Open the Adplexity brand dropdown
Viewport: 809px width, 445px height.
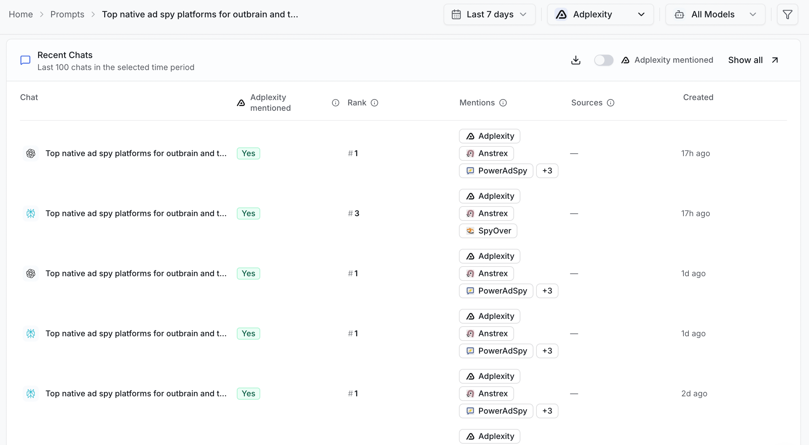[x=600, y=14]
